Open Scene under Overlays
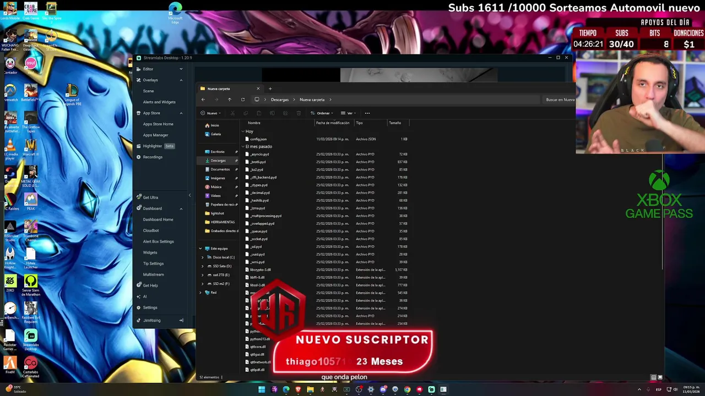705x396 pixels. coord(149,91)
